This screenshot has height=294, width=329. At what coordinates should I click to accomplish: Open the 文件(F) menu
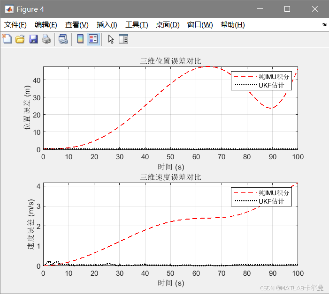[15, 25]
